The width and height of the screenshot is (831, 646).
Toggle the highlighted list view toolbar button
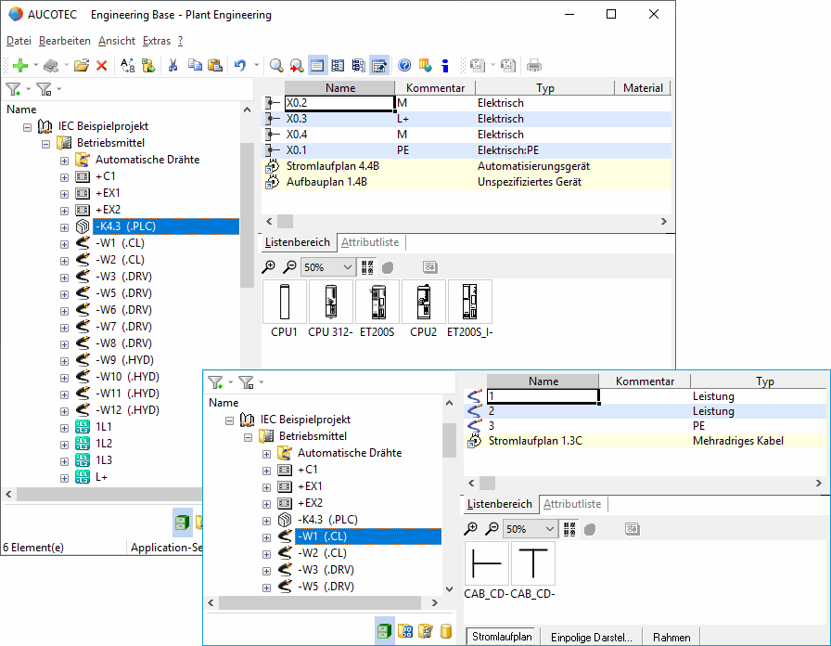pos(317,65)
